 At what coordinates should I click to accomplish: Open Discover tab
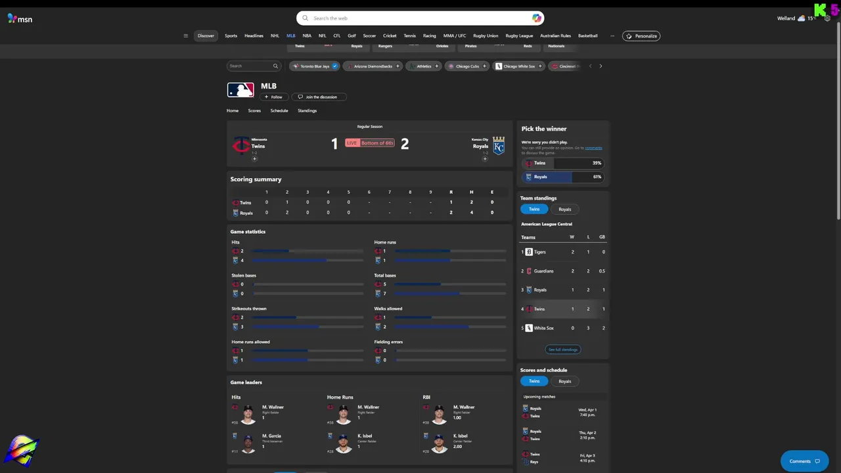pos(206,36)
